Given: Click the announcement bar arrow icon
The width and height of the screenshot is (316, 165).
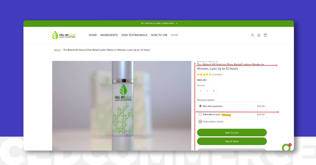Looking at the screenshot, I should [176, 23].
